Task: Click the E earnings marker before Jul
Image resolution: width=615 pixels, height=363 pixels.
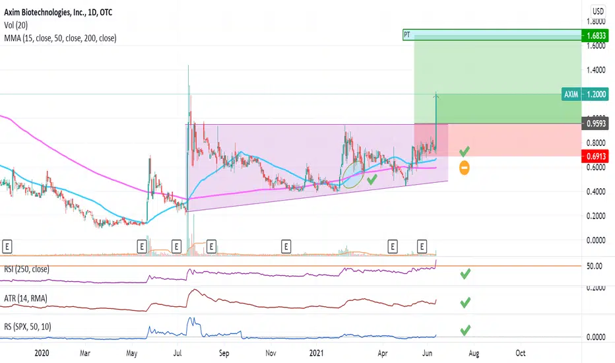Action: (176, 246)
